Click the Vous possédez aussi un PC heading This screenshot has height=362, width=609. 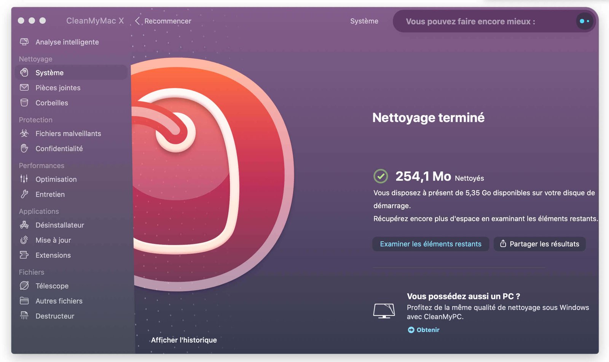click(x=463, y=296)
